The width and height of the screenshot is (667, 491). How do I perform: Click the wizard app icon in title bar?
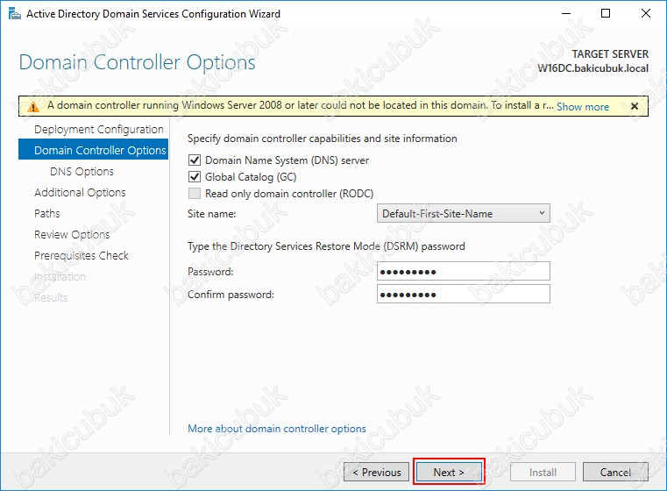pyautogui.click(x=15, y=14)
